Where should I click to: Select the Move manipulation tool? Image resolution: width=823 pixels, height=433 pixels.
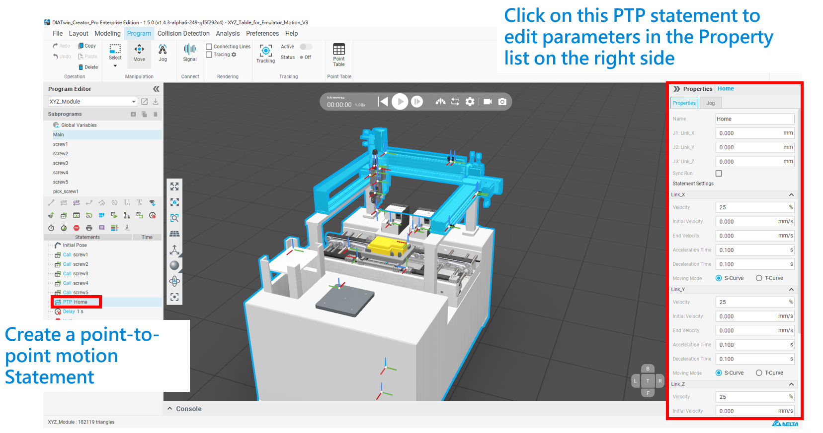click(139, 53)
